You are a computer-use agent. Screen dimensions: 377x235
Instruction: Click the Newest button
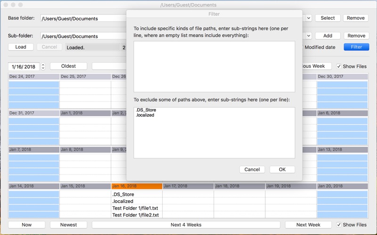pos(68,225)
